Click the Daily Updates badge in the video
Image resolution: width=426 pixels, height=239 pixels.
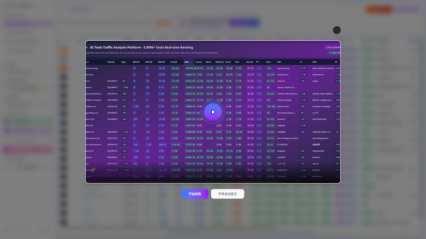(x=332, y=47)
